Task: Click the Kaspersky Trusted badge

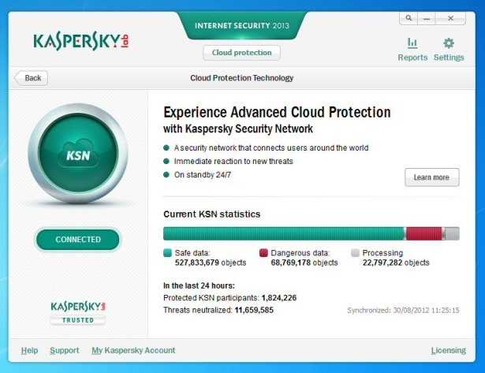Action: pos(78,312)
